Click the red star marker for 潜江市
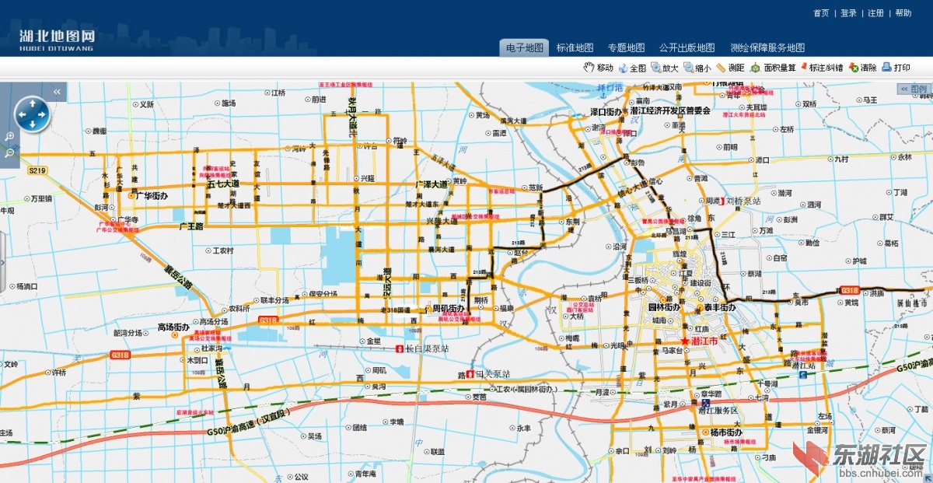 click(685, 341)
